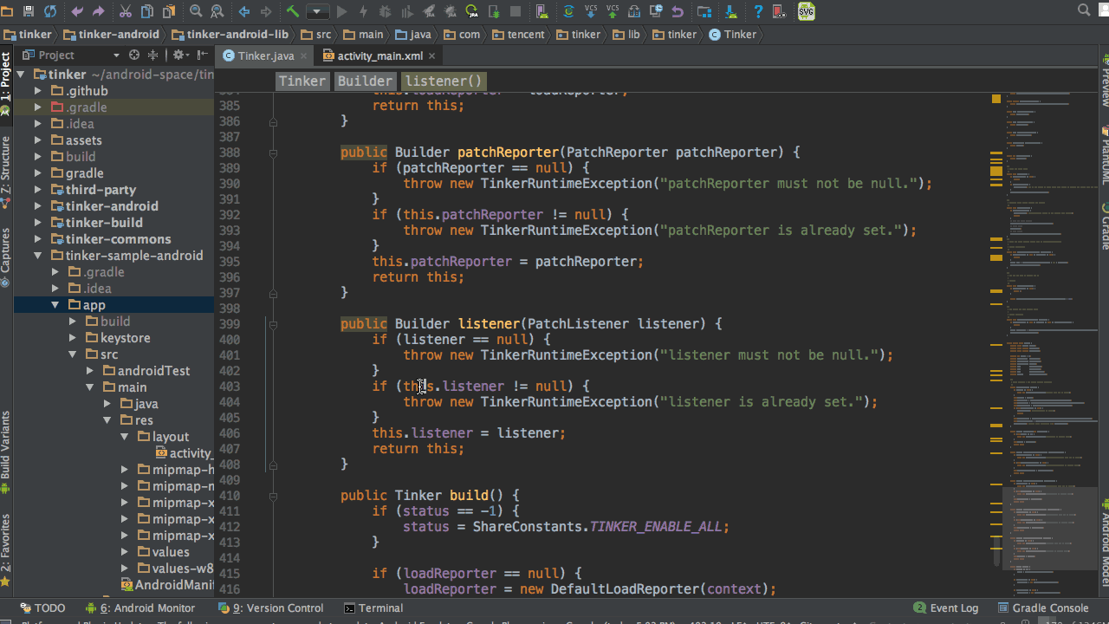The image size is (1109, 624).
Task: Open the Terminal tab at bottom
Action: tap(373, 608)
